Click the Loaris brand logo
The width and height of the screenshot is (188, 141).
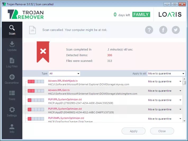(x=170, y=15)
